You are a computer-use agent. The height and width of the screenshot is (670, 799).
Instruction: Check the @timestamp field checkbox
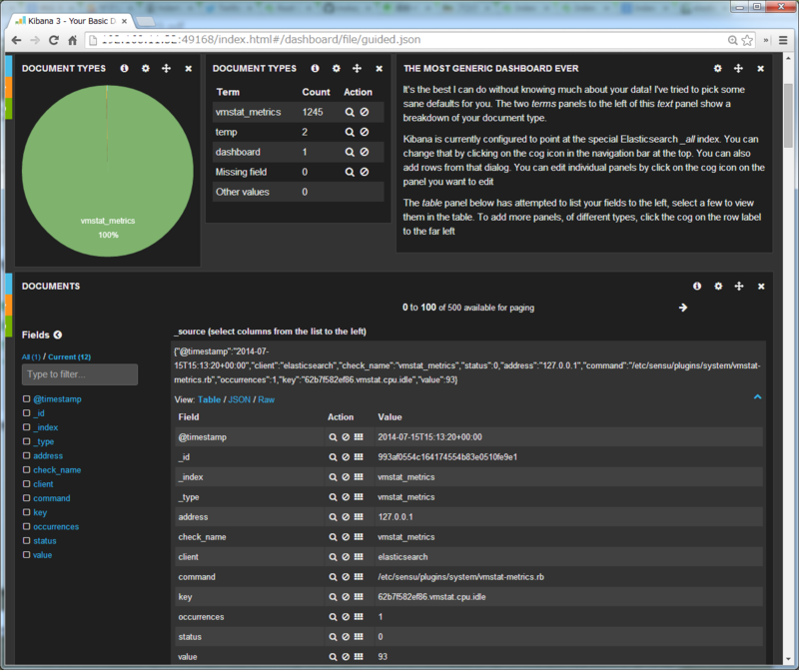(27, 399)
